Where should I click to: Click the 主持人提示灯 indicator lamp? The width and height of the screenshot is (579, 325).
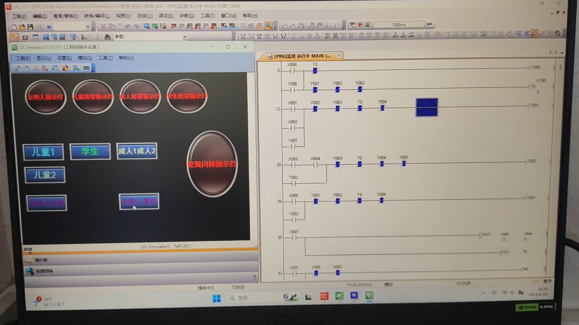click(45, 97)
